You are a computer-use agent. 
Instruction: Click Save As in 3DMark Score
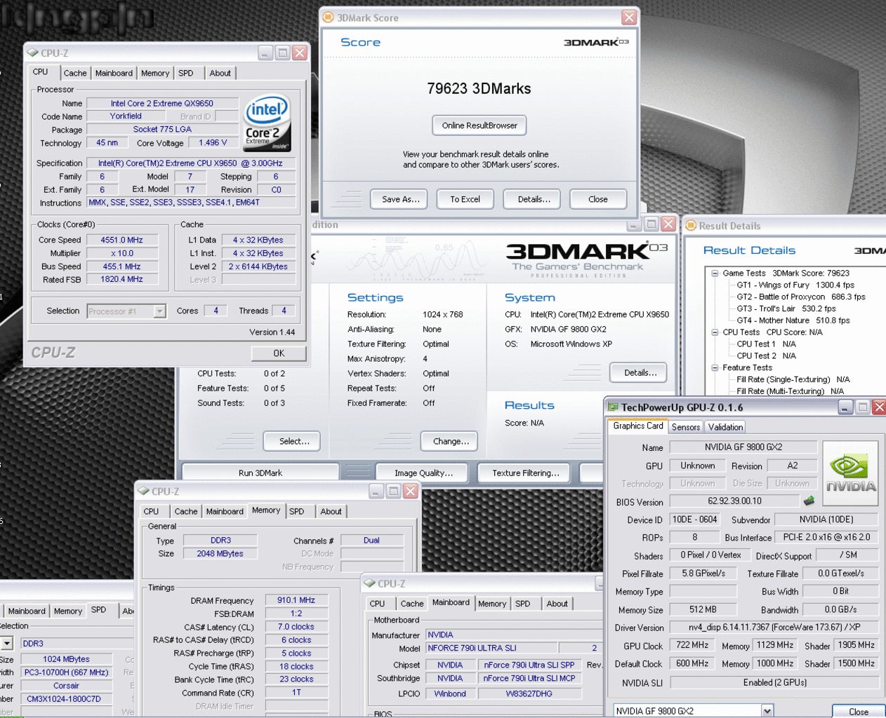(x=400, y=199)
